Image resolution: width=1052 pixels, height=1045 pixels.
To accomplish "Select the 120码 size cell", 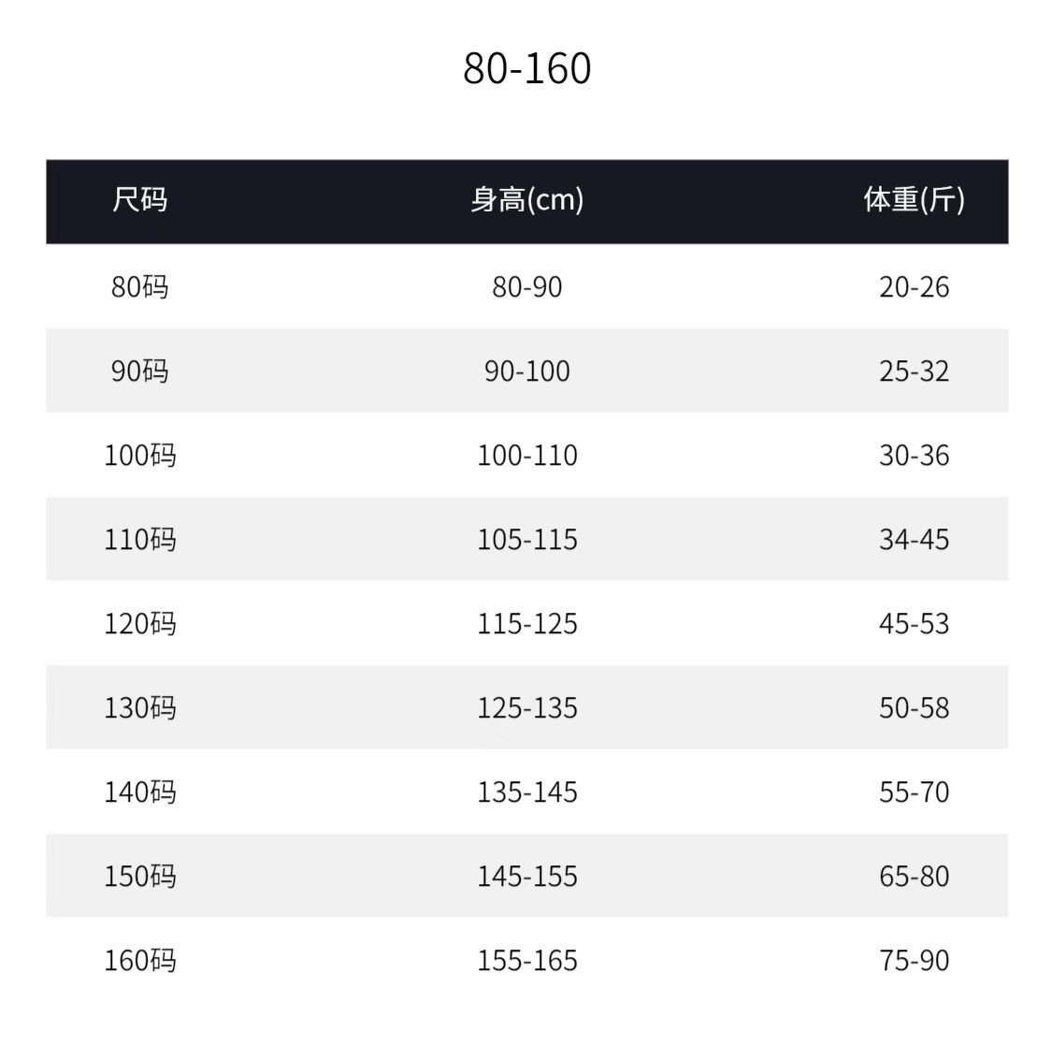I will pos(139,623).
